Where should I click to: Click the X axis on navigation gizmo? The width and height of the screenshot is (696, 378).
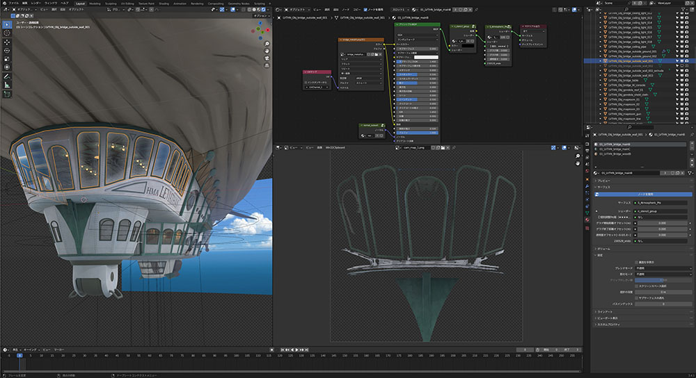tap(268, 30)
